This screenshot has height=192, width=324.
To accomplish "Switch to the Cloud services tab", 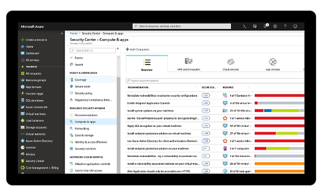I will coord(231,64).
